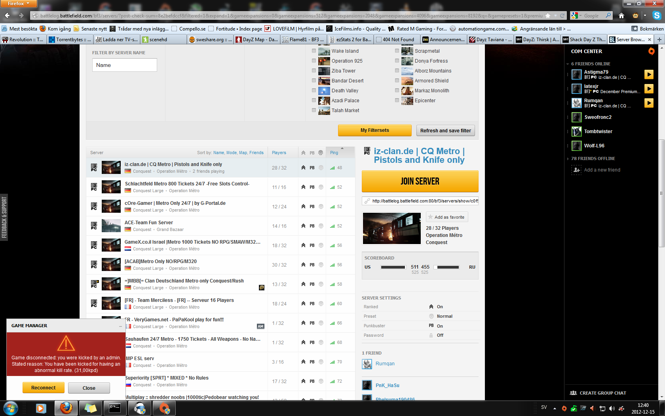Open Skype toolbar icon
Viewport: 665px width, 416px height.
(x=657, y=15)
